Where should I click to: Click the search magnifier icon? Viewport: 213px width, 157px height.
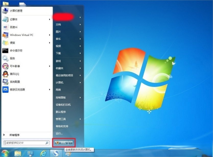[47, 143]
